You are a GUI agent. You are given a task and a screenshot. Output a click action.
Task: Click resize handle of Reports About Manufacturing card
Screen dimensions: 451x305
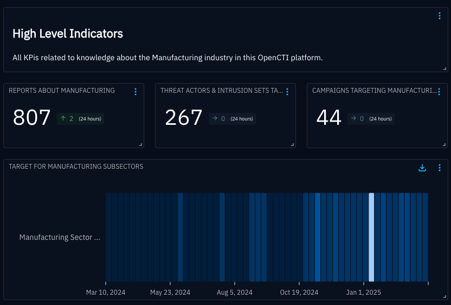pyautogui.click(x=140, y=144)
